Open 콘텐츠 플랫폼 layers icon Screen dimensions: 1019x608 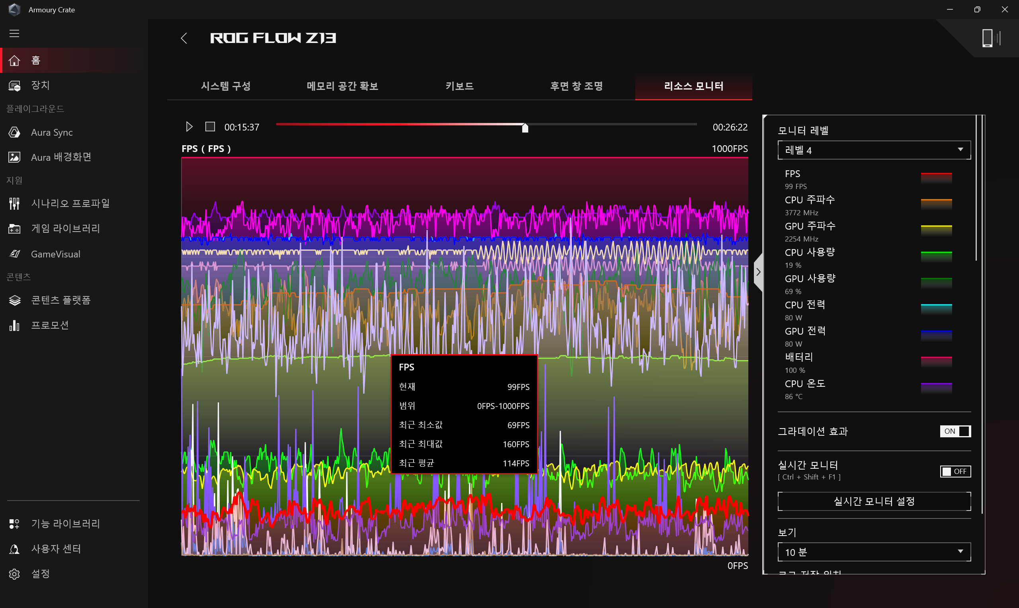pyautogui.click(x=14, y=300)
